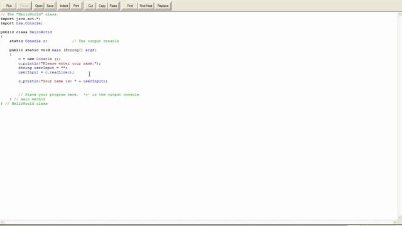Click the 'Please enter your name.' println line
The image size is (402, 226).
point(60,63)
